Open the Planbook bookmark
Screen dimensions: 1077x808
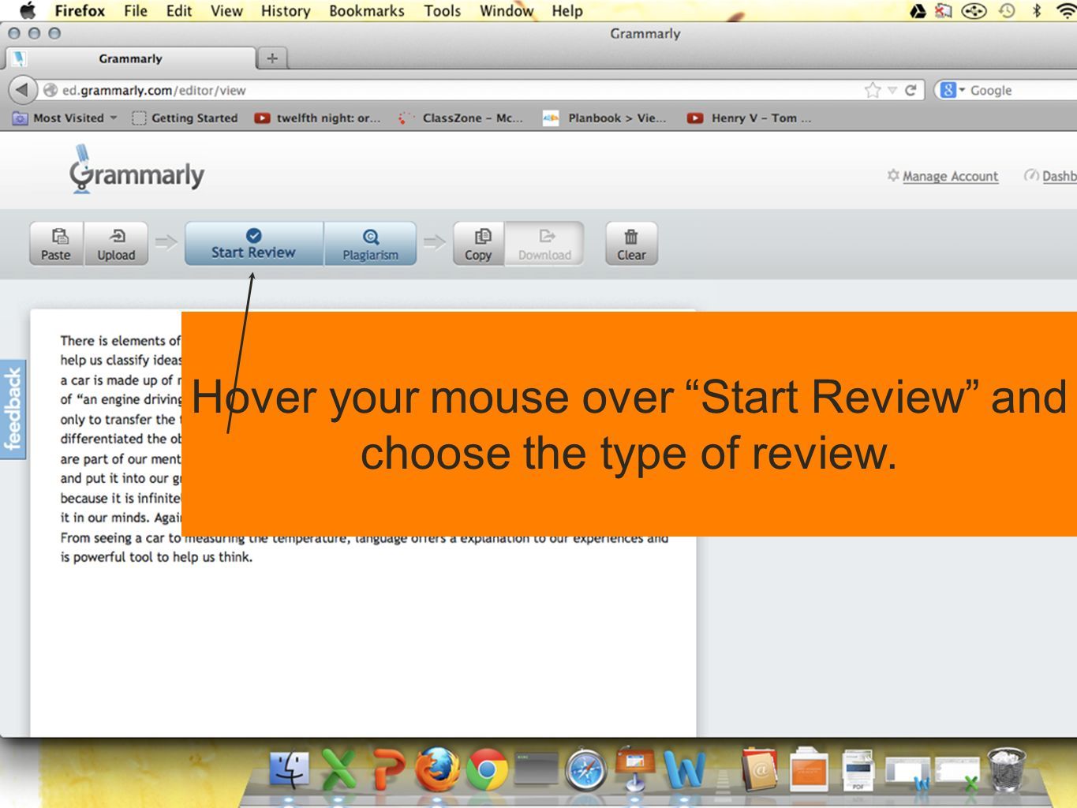tap(605, 118)
